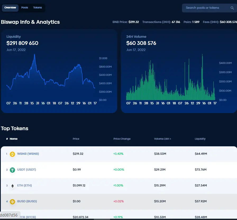237x220 pixels.
Task: Click ETH price $1,099.12
Action: click(79, 185)
